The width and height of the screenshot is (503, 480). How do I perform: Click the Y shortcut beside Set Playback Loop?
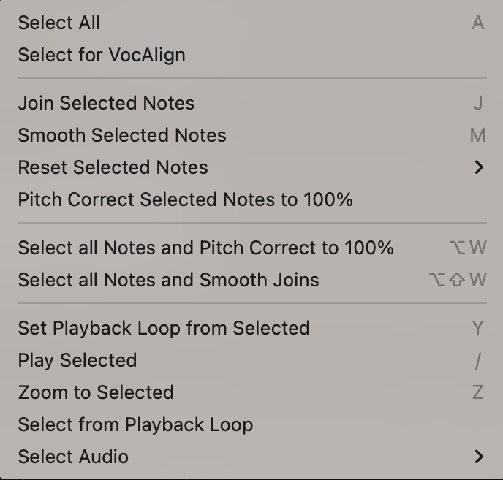pyautogui.click(x=478, y=328)
